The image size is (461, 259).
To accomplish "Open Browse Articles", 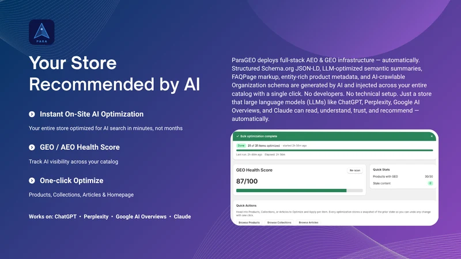I will coord(308,223).
